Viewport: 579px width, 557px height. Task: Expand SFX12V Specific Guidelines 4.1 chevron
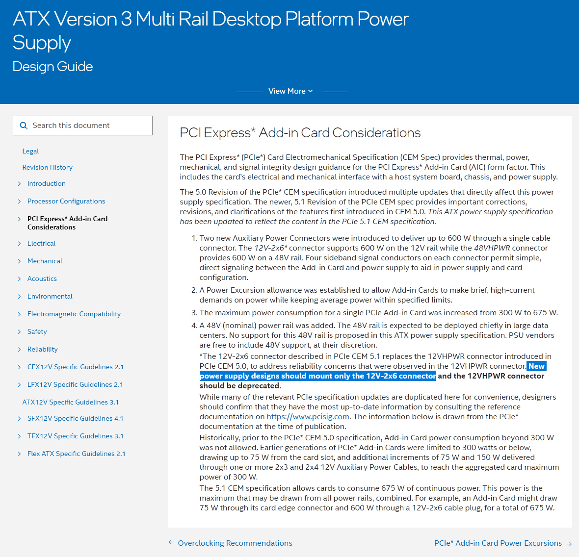click(x=20, y=419)
